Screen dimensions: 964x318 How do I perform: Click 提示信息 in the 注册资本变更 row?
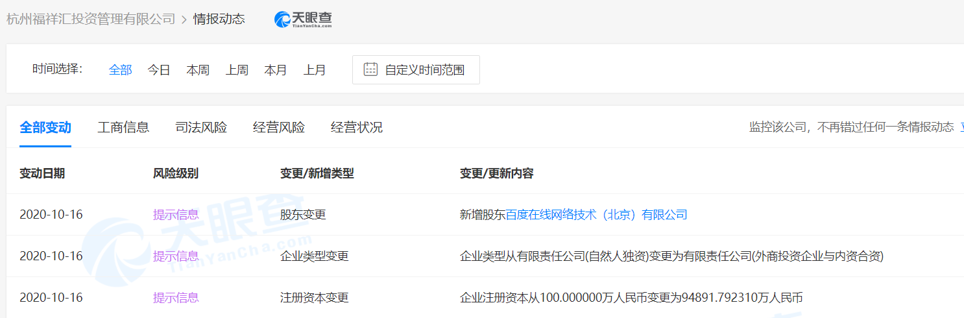click(176, 298)
